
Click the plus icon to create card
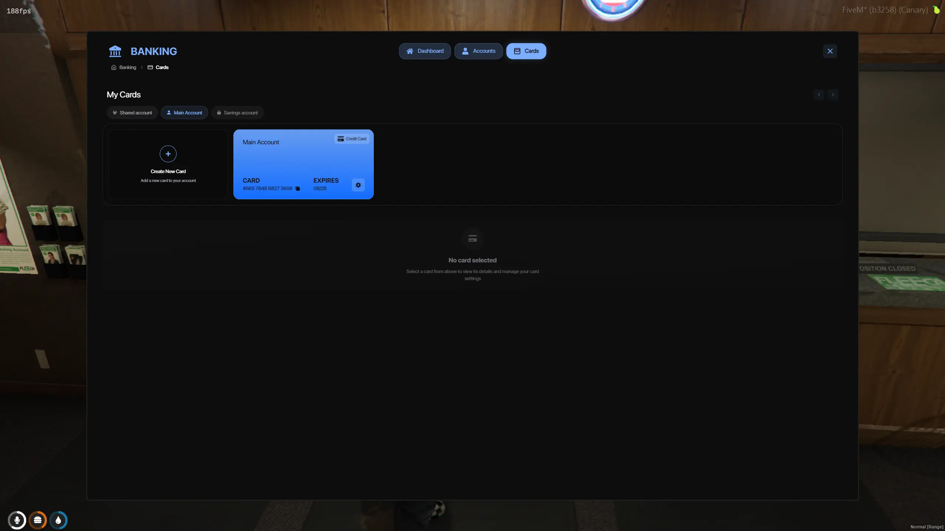point(168,154)
